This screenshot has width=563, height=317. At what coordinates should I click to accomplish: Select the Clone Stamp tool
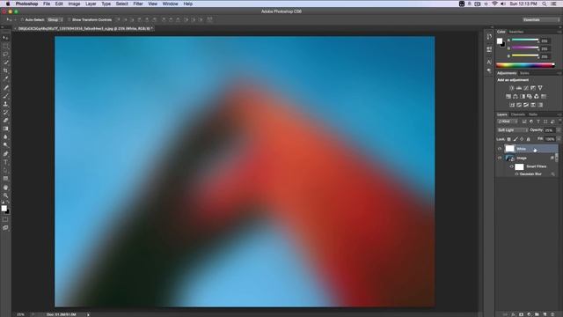pos(5,104)
